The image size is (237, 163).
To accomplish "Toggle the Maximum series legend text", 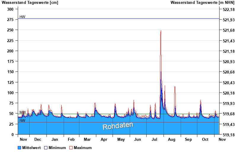I will point(83,148).
